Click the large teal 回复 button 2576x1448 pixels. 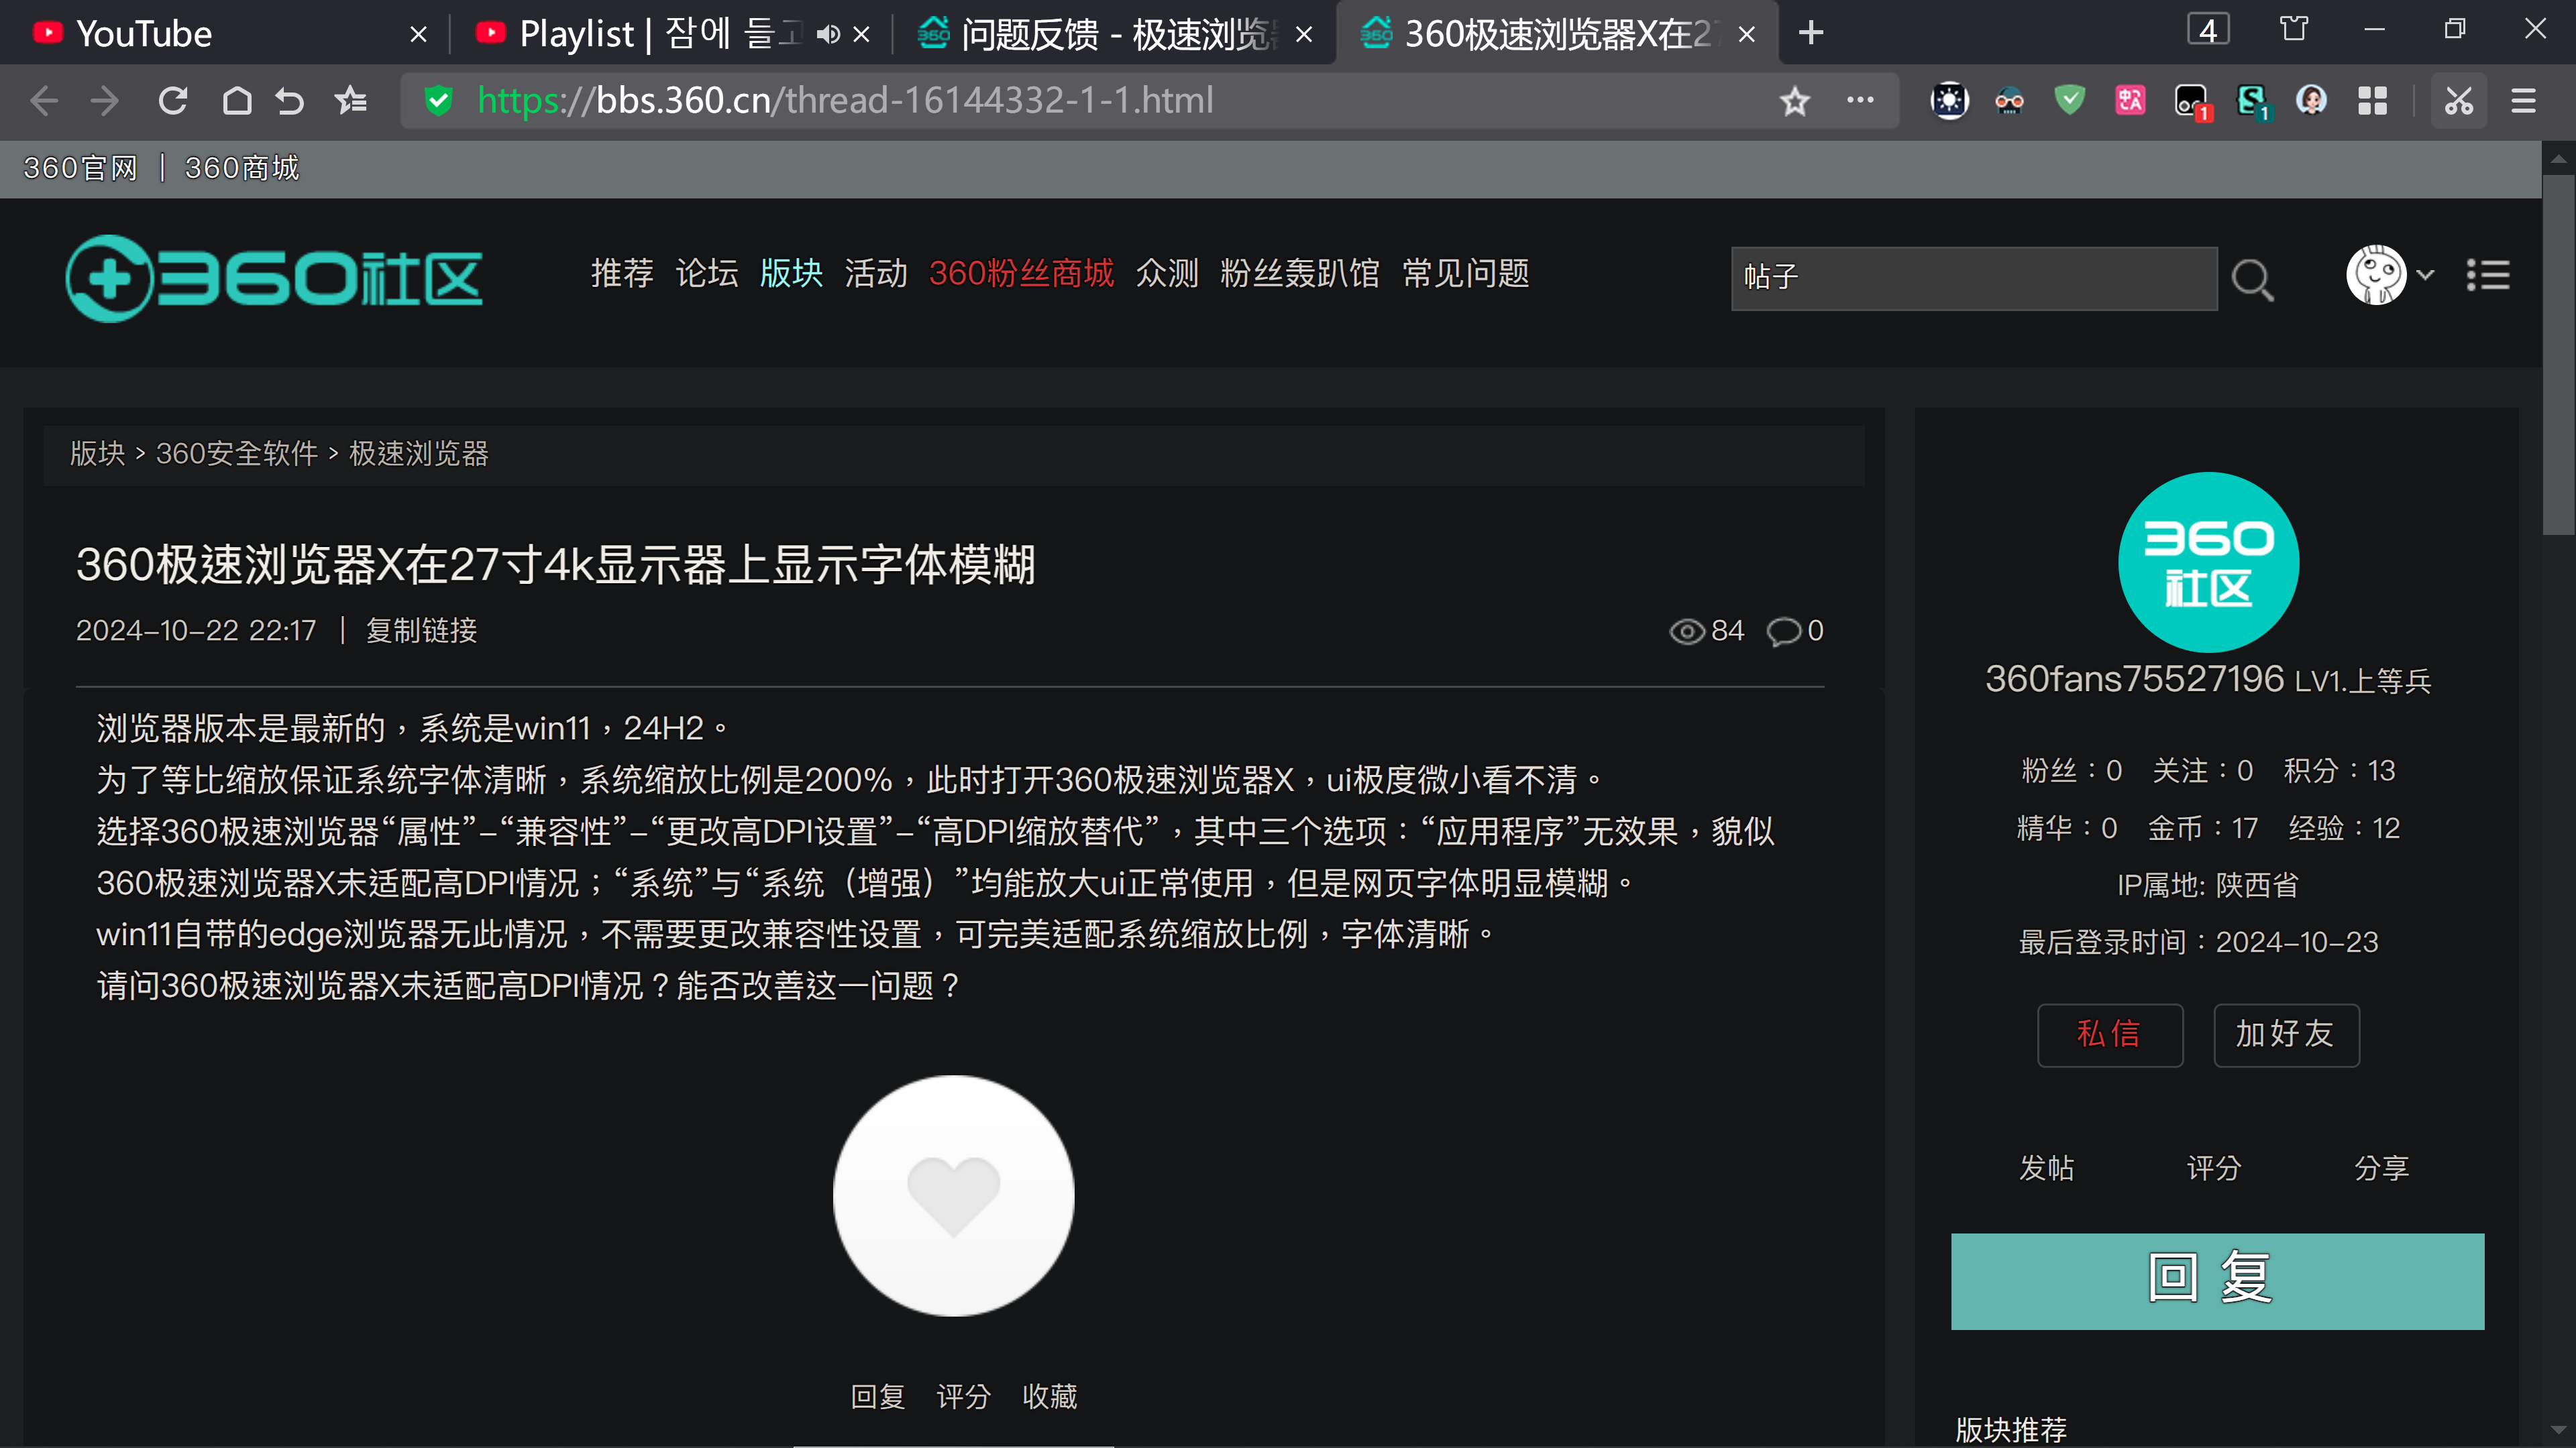coord(2217,1280)
